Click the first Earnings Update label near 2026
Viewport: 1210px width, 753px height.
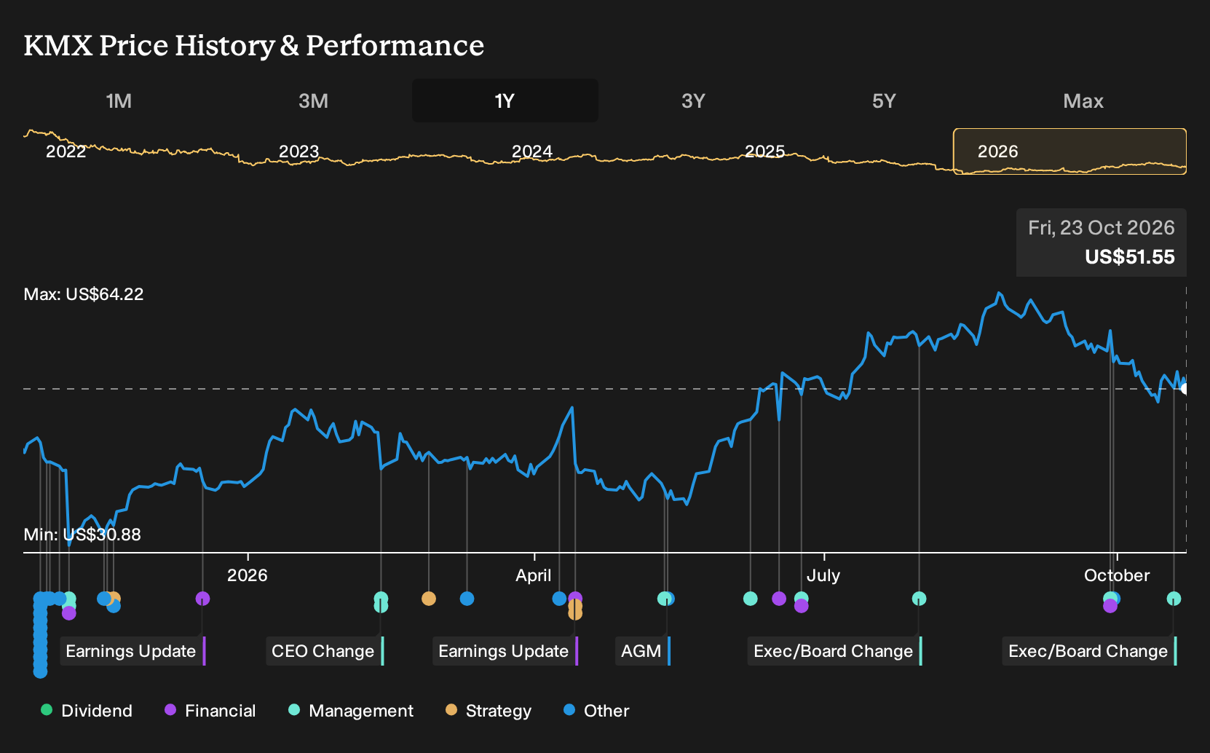[133, 651]
